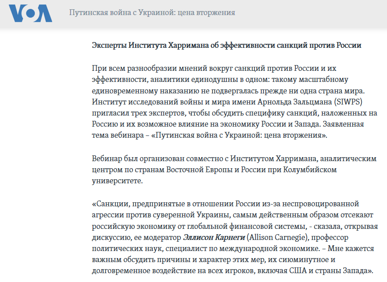
Task: Select the phrase 'тема вебинара – «Путинская война'
Action: pos(155,135)
